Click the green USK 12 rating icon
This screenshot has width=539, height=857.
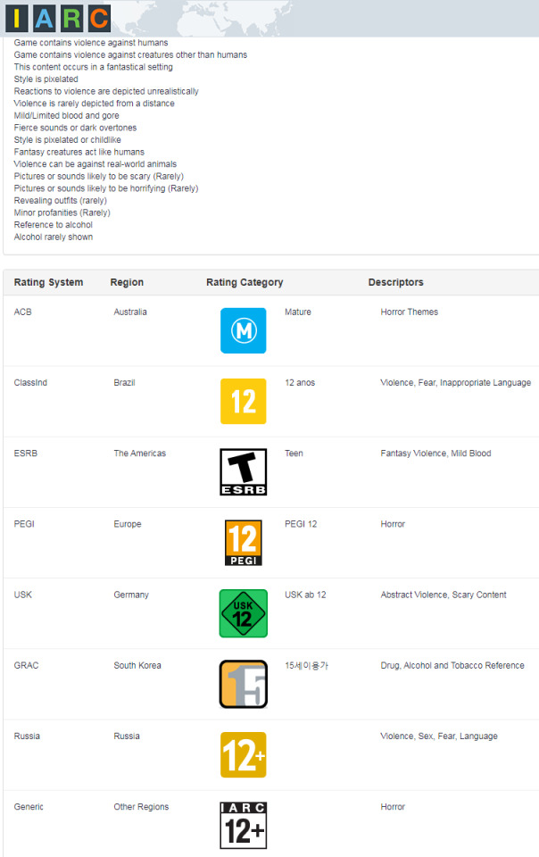point(243,613)
